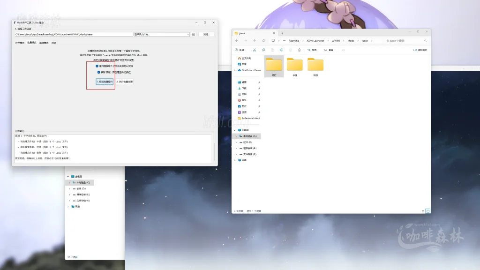This screenshot has width=480, height=270.
Task: Click the log output vertical scrollbar
Action: (214, 150)
